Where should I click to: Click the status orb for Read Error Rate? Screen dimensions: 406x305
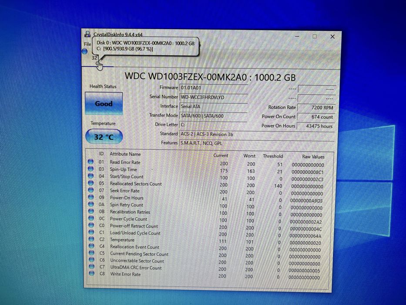coord(91,162)
